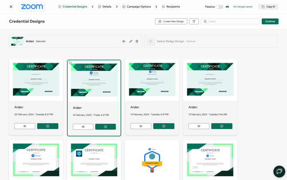The width and height of the screenshot is (287, 180).
Task: Click the Continue button
Action: pyautogui.click(x=270, y=21)
